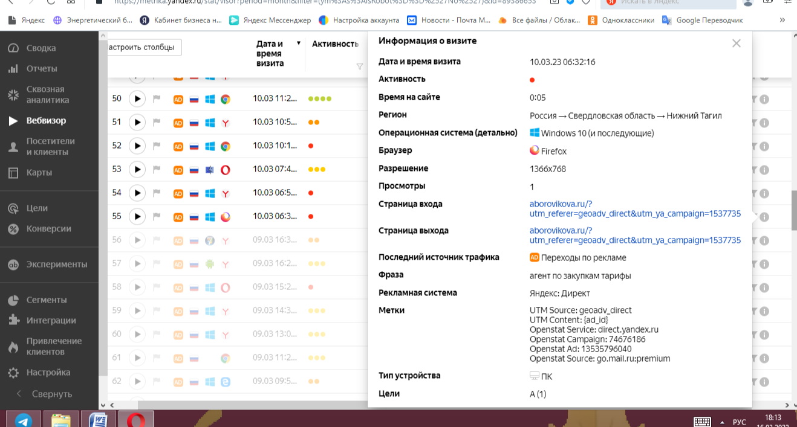The width and height of the screenshot is (797, 427).
Task: Flag visit number 52
Action: point(157,146)
